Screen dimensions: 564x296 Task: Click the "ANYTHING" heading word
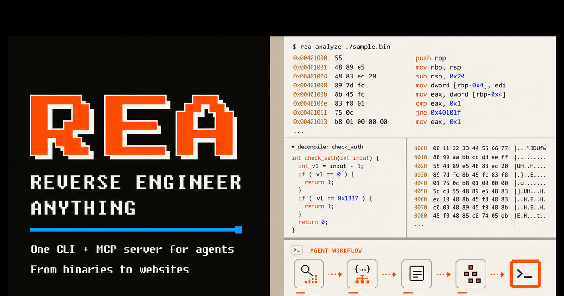pos(83,207)
